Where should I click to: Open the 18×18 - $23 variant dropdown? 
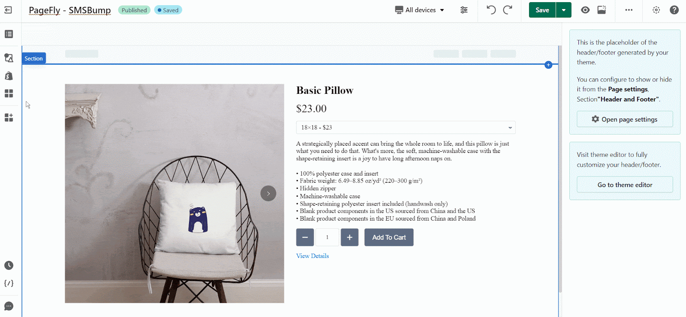[406, 127]
